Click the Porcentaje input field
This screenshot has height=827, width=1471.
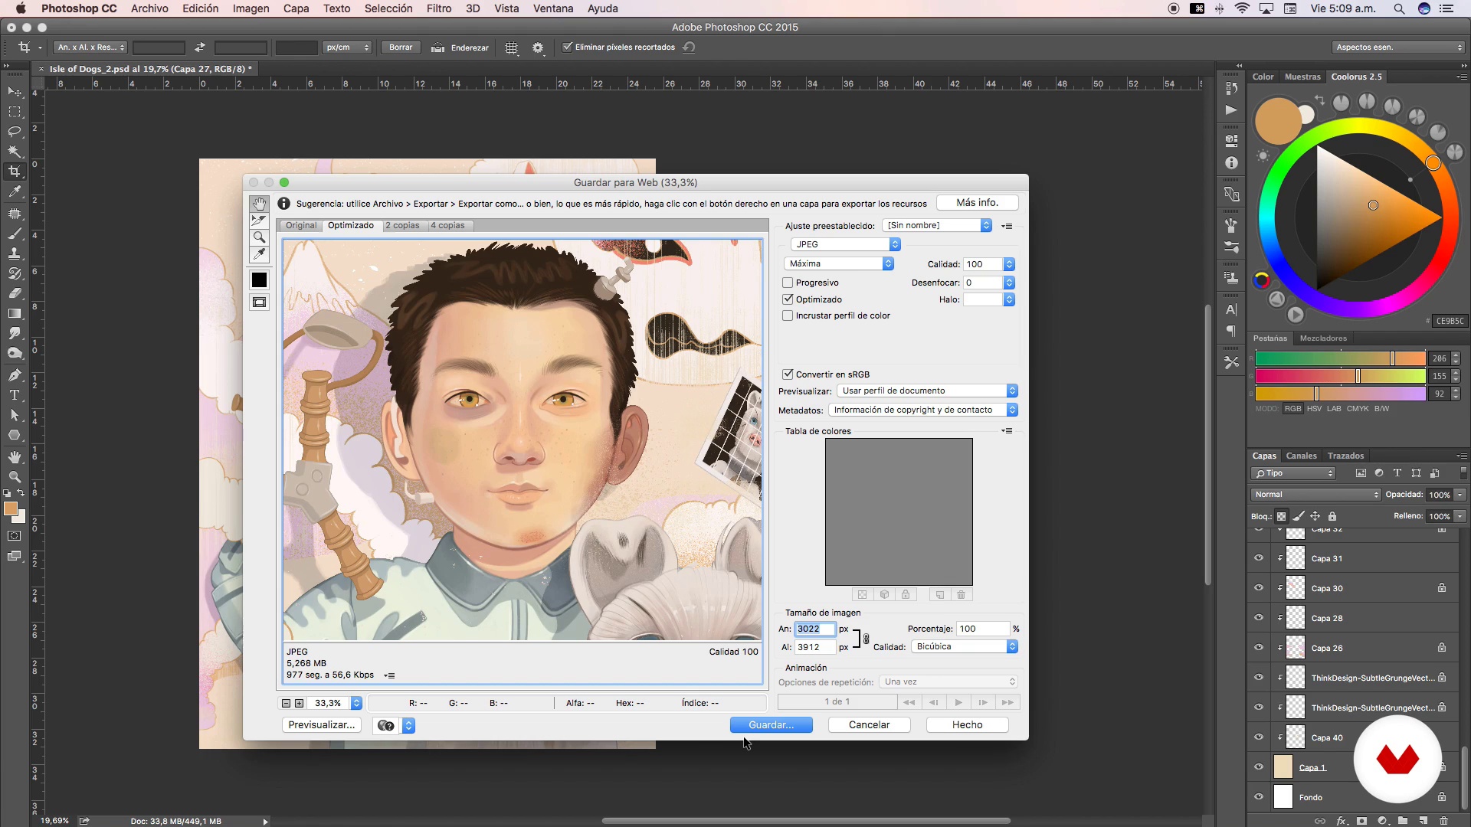pos(983,629)
